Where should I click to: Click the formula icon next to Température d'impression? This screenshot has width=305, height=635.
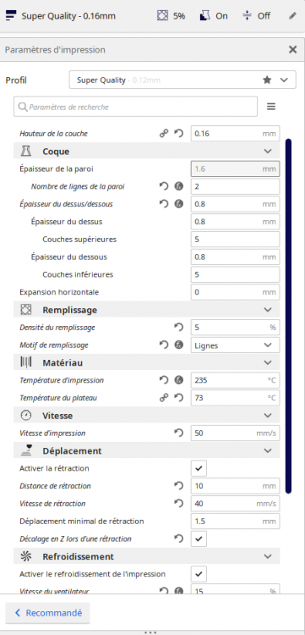179,380
